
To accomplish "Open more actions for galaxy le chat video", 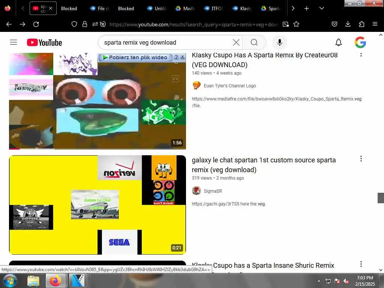I will tap(361, 159).
